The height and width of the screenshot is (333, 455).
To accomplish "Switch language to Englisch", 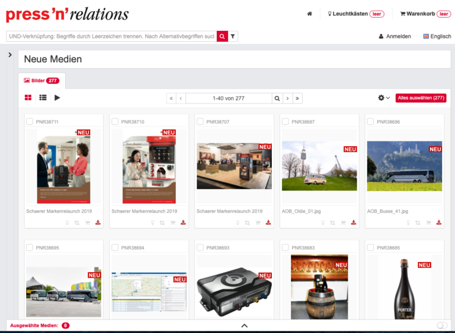I will click(x=437, y=36).
